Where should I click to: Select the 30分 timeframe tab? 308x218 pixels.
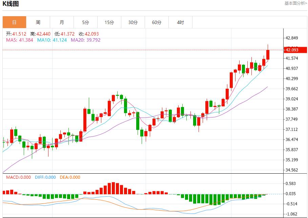tap(133, 22)
